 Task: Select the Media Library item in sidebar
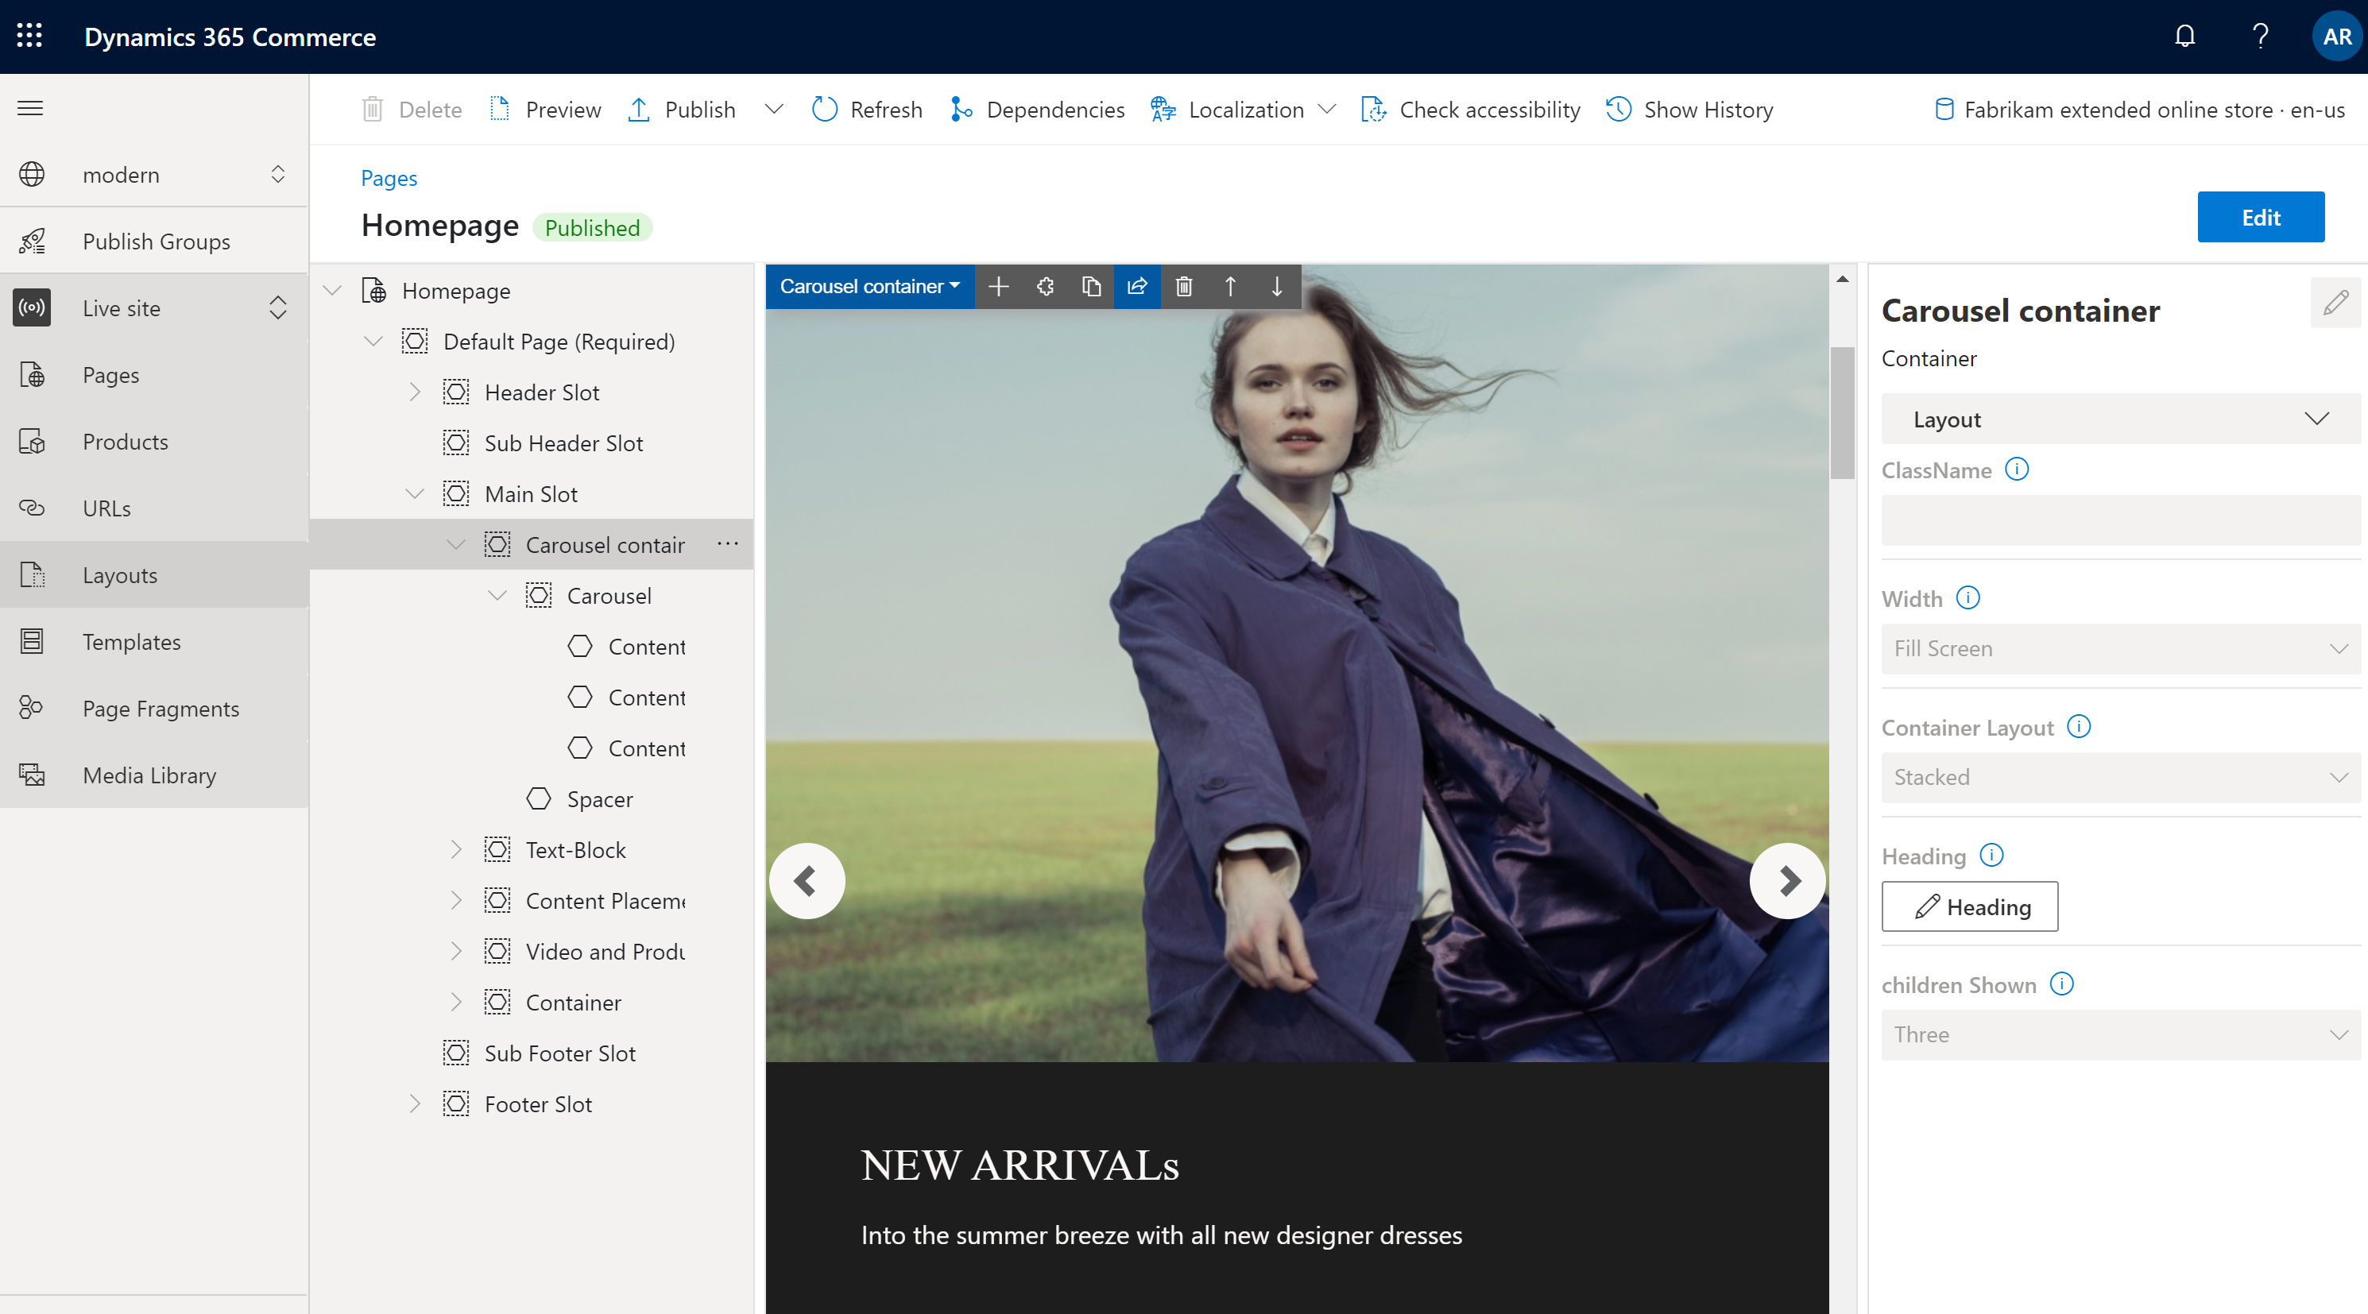tap(149, 774)
